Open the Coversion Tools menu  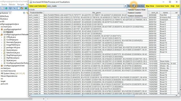click(162, 6)
